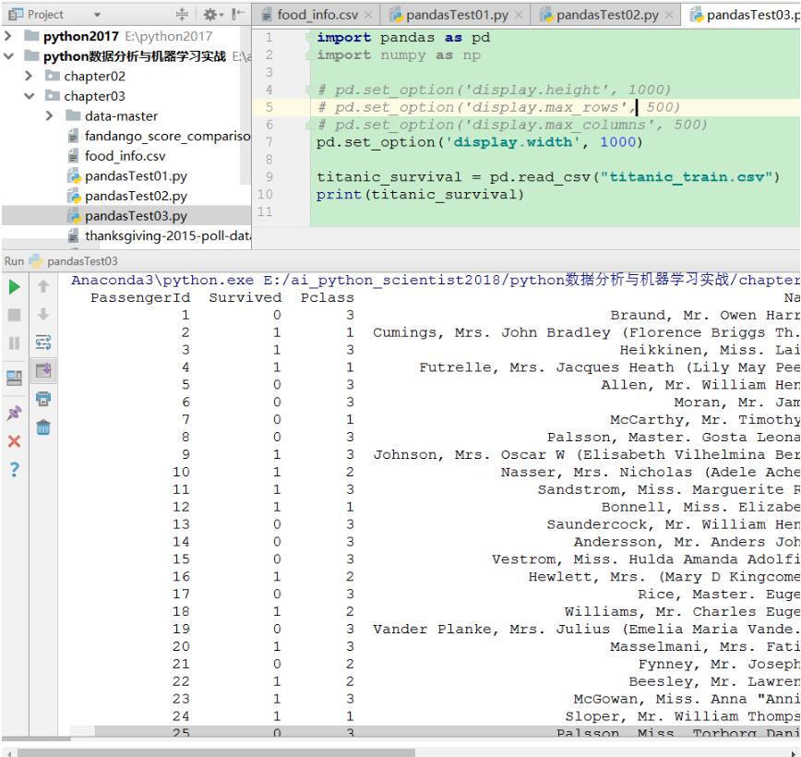Open the Project view dropdown

[x=97, y=15]
